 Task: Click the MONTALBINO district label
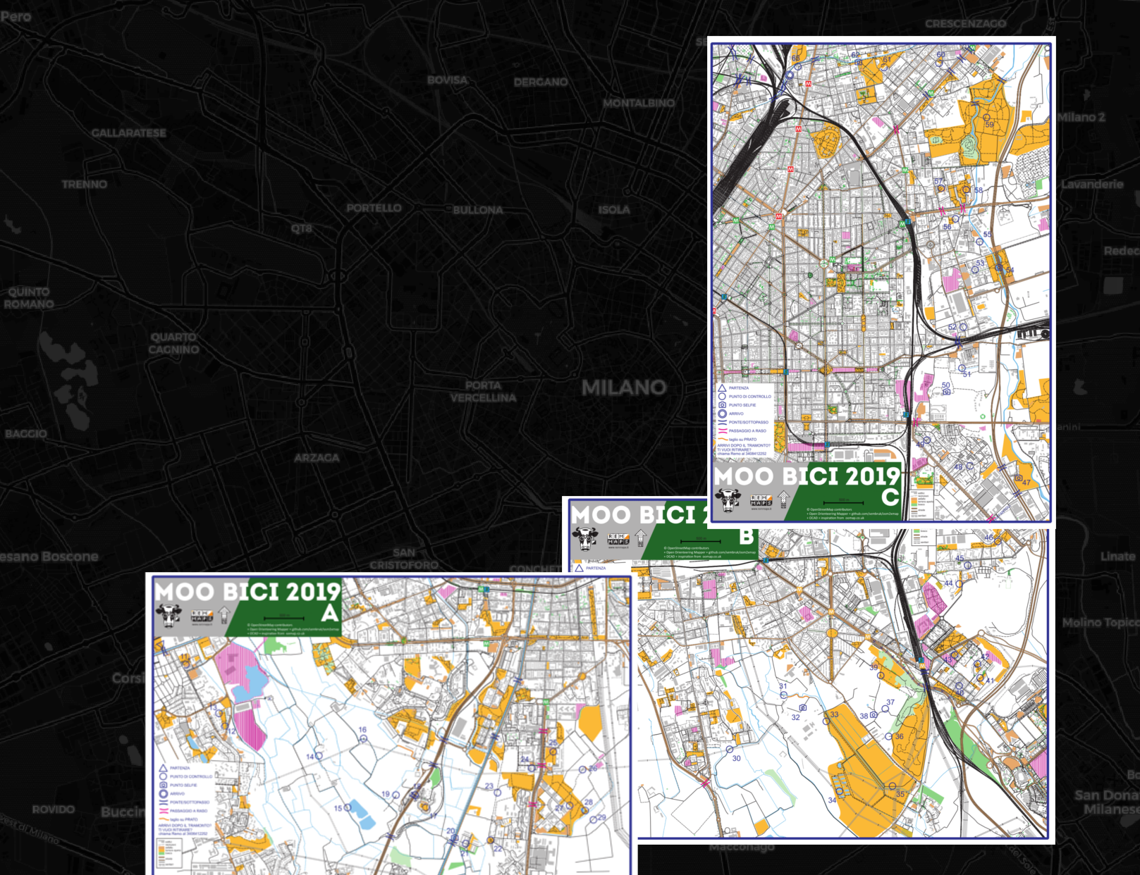[639, 103]
